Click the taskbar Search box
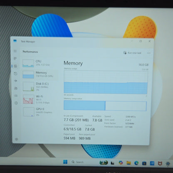The image size is (173, 173). [78, 162]
